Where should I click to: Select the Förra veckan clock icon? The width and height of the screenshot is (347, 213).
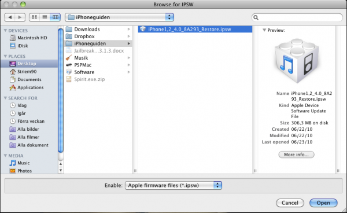point(13,122)
